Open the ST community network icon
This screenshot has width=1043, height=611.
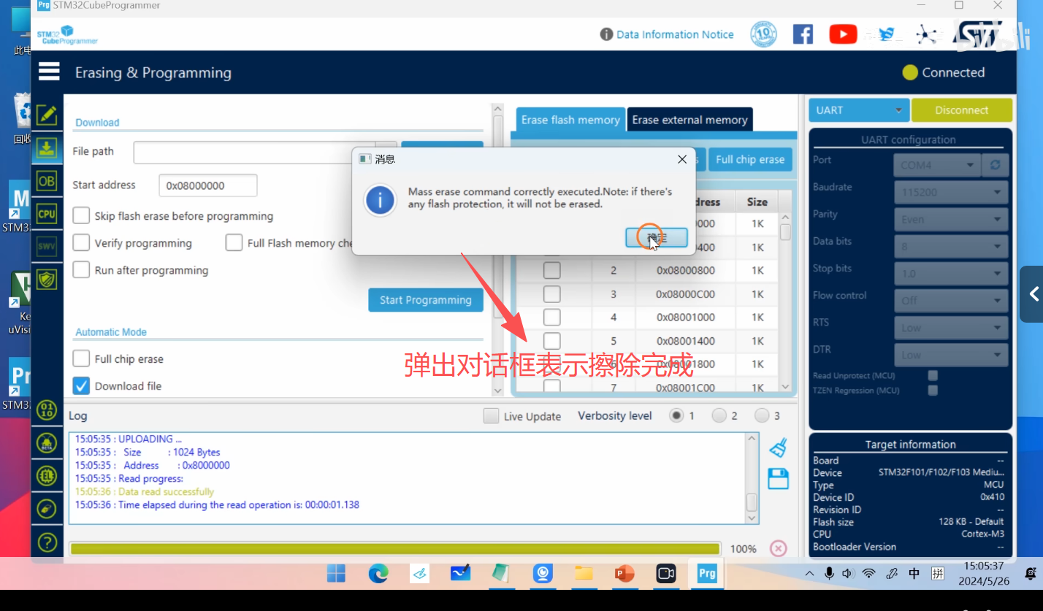coord(926,34)
